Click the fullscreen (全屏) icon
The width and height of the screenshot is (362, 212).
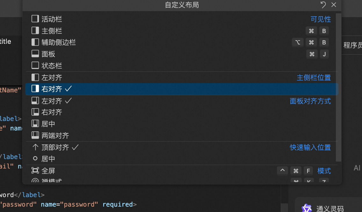point(35,171)
